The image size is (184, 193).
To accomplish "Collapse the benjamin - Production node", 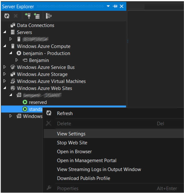I will coord(11,53).
